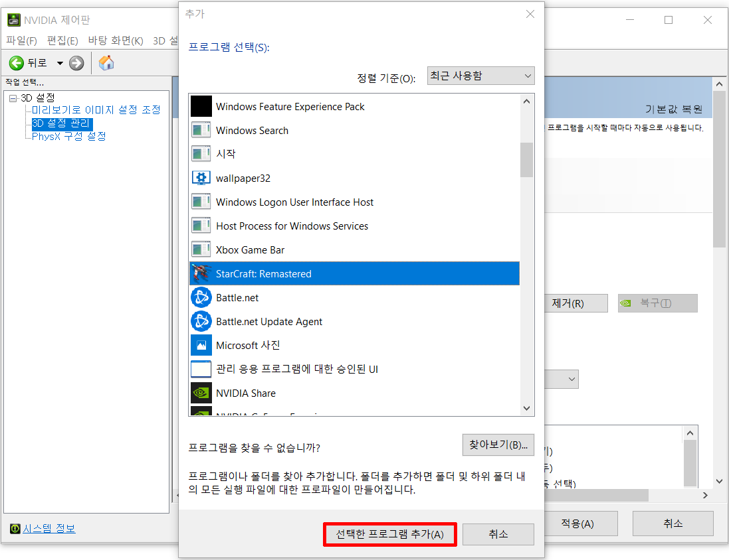Click program list scrollbar up arrow
Screen dimensions: 729x560
point(526,102)
